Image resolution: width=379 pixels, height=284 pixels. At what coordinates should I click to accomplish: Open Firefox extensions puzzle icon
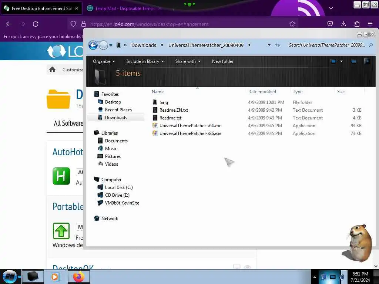click(357, 24)
